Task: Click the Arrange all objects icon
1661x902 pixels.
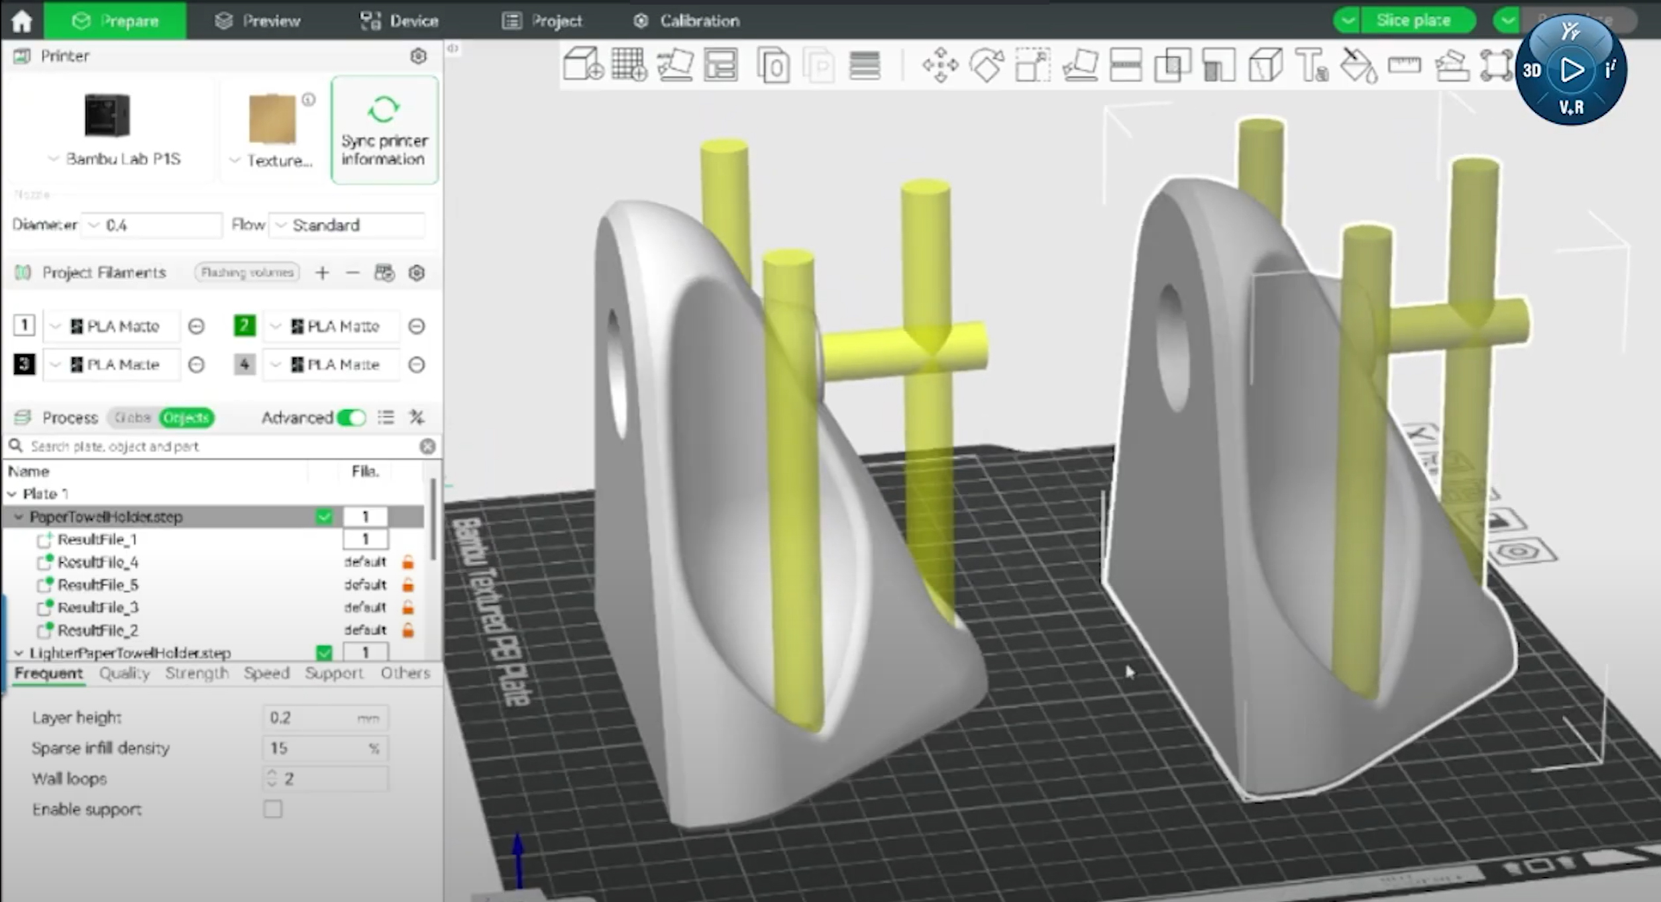Action: 720,65
